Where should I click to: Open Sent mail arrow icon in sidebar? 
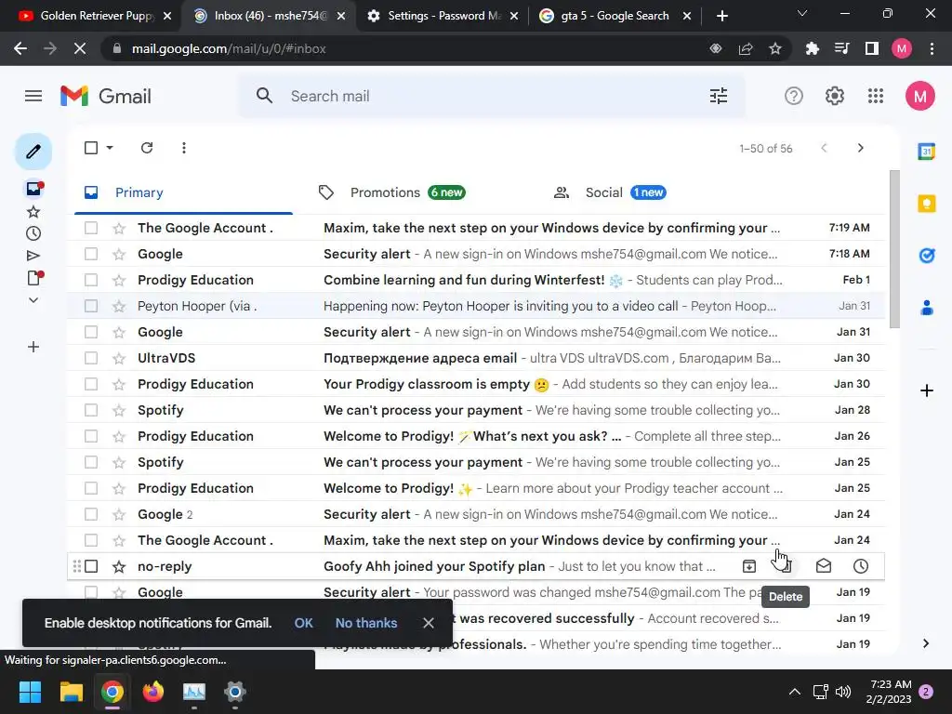[33, 256]
